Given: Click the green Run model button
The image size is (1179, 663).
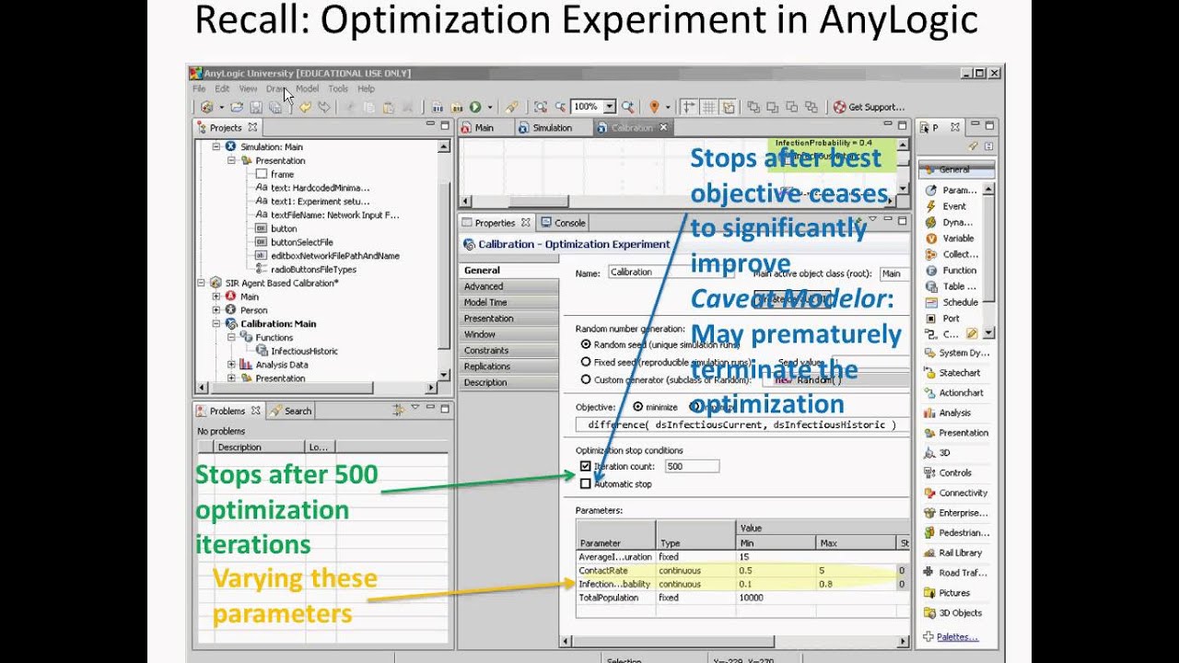Looking at the screenshot, I should click(475, 107).
